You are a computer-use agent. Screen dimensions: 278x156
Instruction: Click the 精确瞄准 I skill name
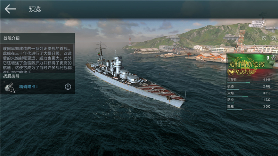[x=28, y=87]
